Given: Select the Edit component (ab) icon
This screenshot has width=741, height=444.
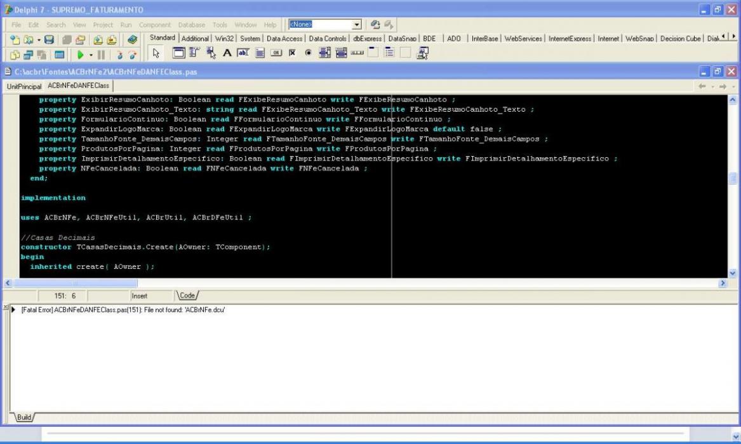Looking at the screenshot, I should pyautogui.click(x=243, y=53).
